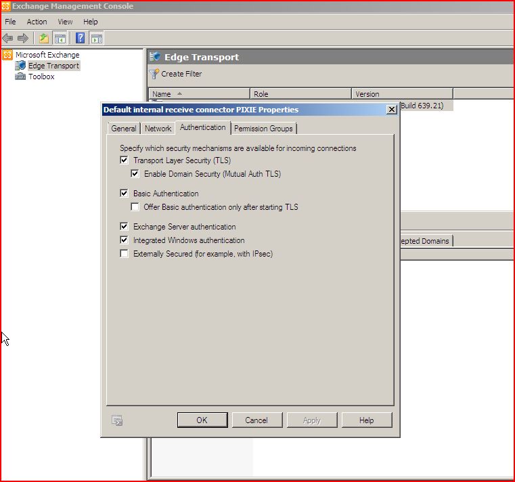
Task: Click the Cancel button
Action: tap(256, 420)
